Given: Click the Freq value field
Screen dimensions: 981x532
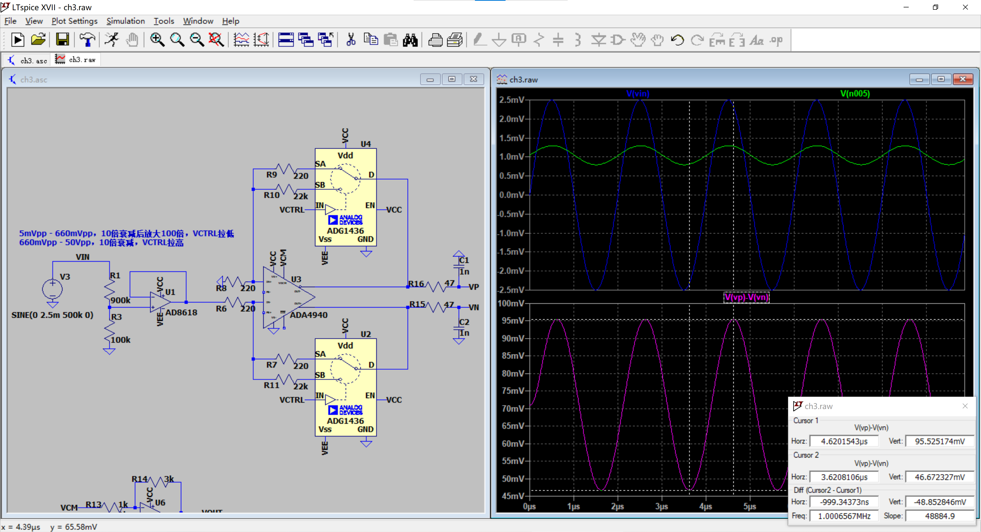Looking at the screenshot, I should [844, 516].
